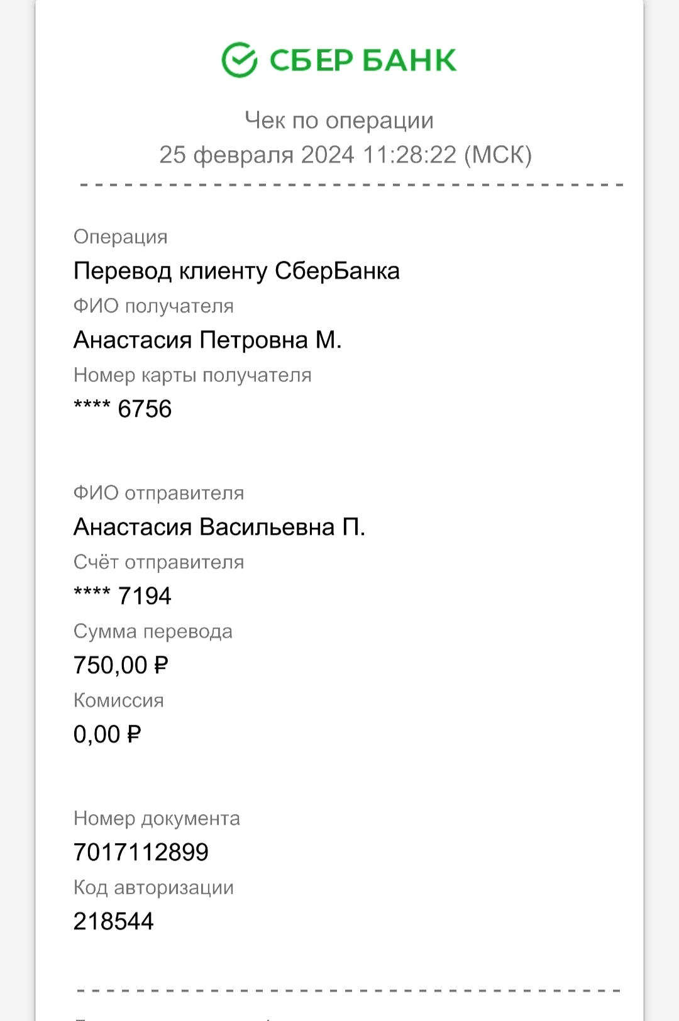Select the 'ФИО отправителя' label
Image resolution: width=679 pixels, height=1021 pixels.
[x=158, y=493]
